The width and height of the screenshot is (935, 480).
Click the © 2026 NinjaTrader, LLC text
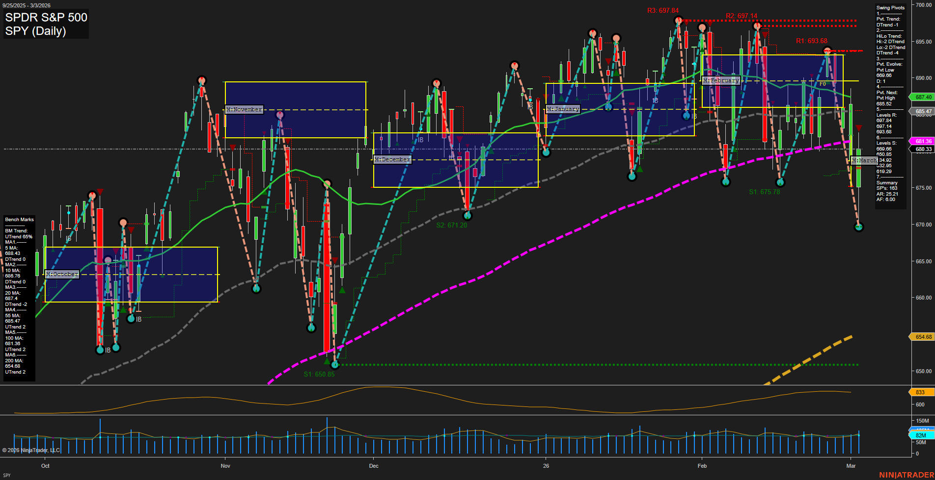pos(32,450)
